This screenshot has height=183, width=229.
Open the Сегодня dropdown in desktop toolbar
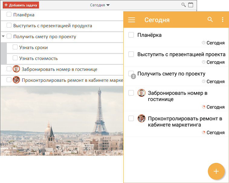(x=100, y=5)
